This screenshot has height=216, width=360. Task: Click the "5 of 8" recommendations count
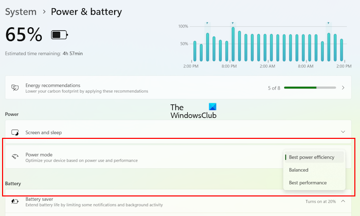click(274, 88)
